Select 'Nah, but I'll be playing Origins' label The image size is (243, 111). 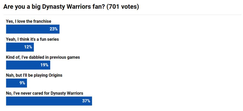pos(34,75)
